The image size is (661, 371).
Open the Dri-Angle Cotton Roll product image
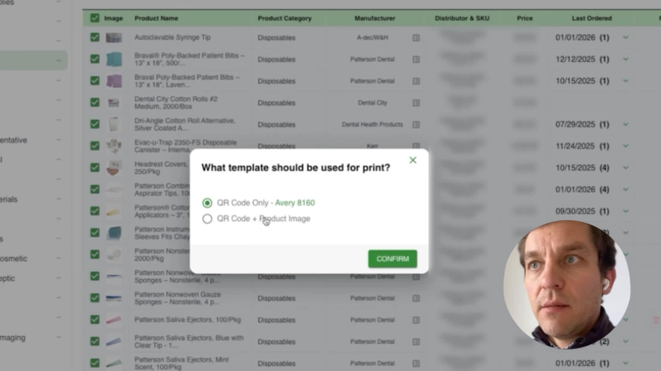coord(114,125)
